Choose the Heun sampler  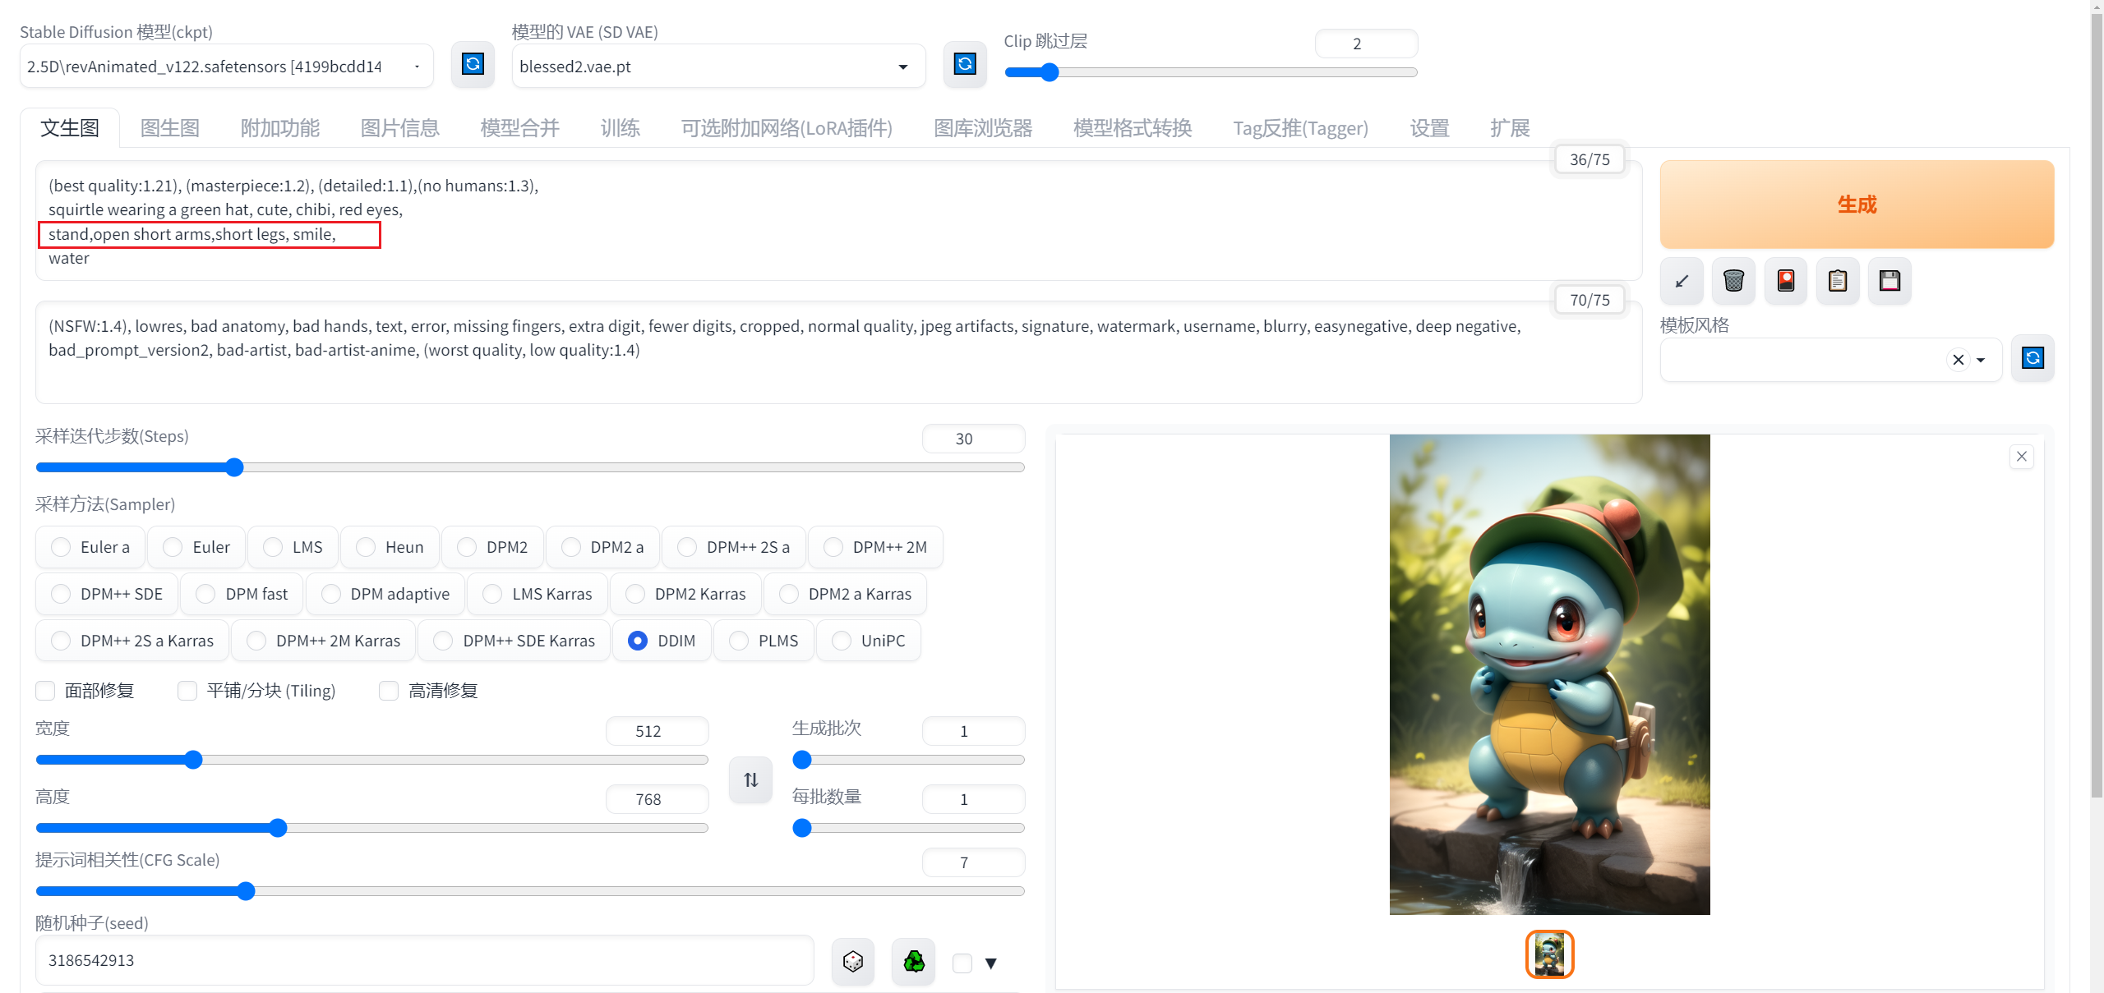point(390,547)
